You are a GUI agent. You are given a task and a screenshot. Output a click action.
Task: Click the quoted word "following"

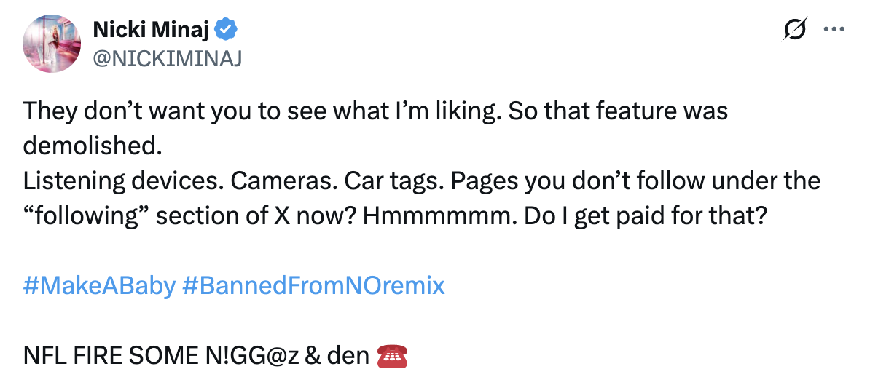[x=95, y=215]
